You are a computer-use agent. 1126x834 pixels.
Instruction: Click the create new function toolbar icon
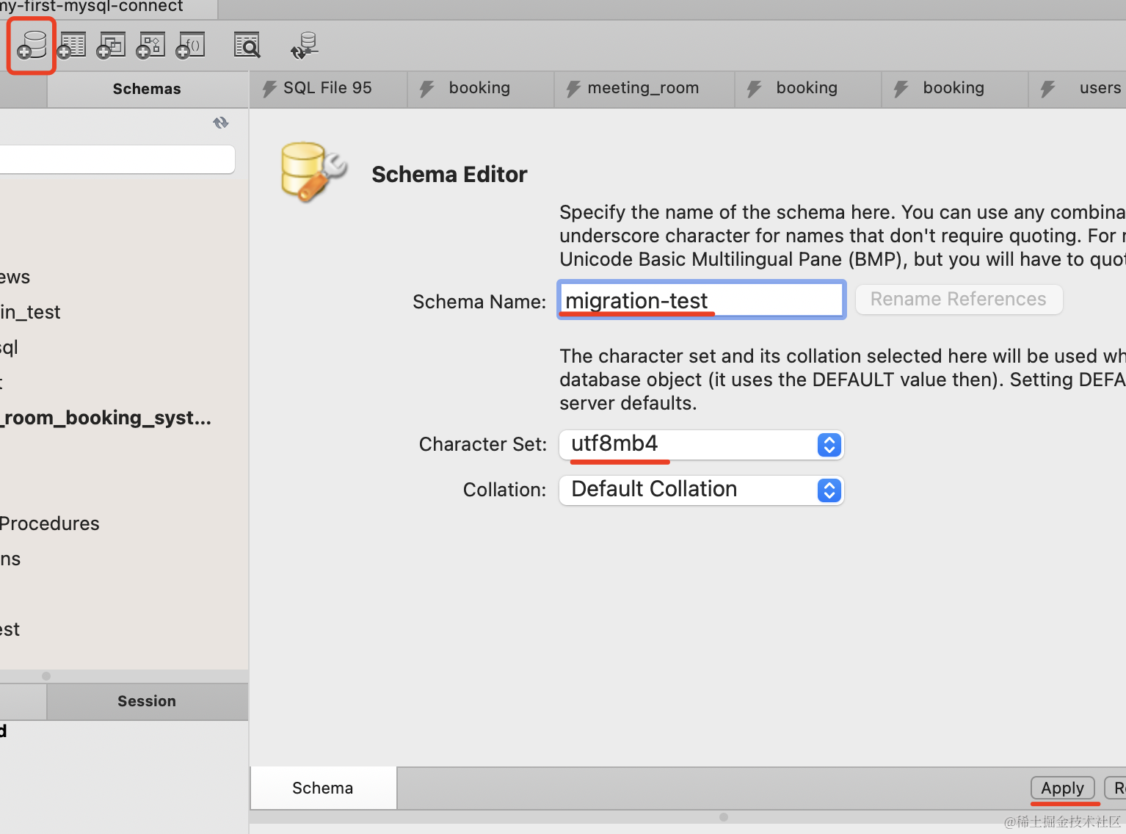click(x=191, y=45)
